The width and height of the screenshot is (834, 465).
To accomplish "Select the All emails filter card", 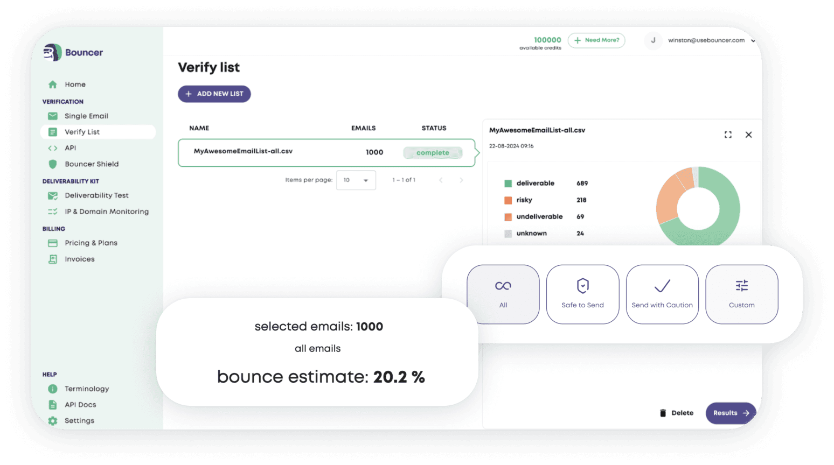I will [503, 294].
